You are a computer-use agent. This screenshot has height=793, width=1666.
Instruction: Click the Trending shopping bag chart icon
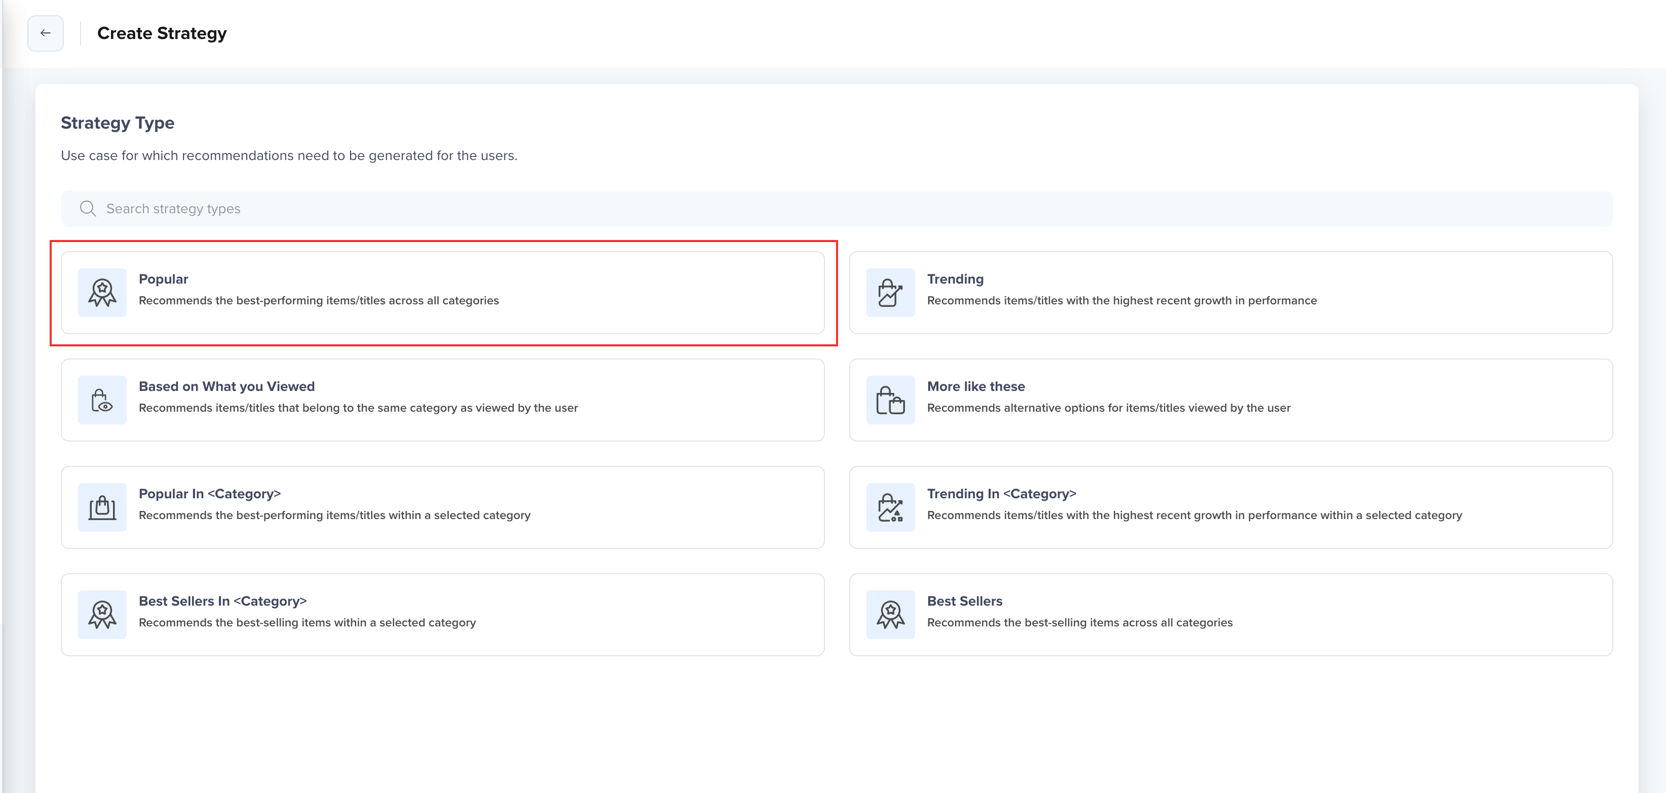coord(891,293)
